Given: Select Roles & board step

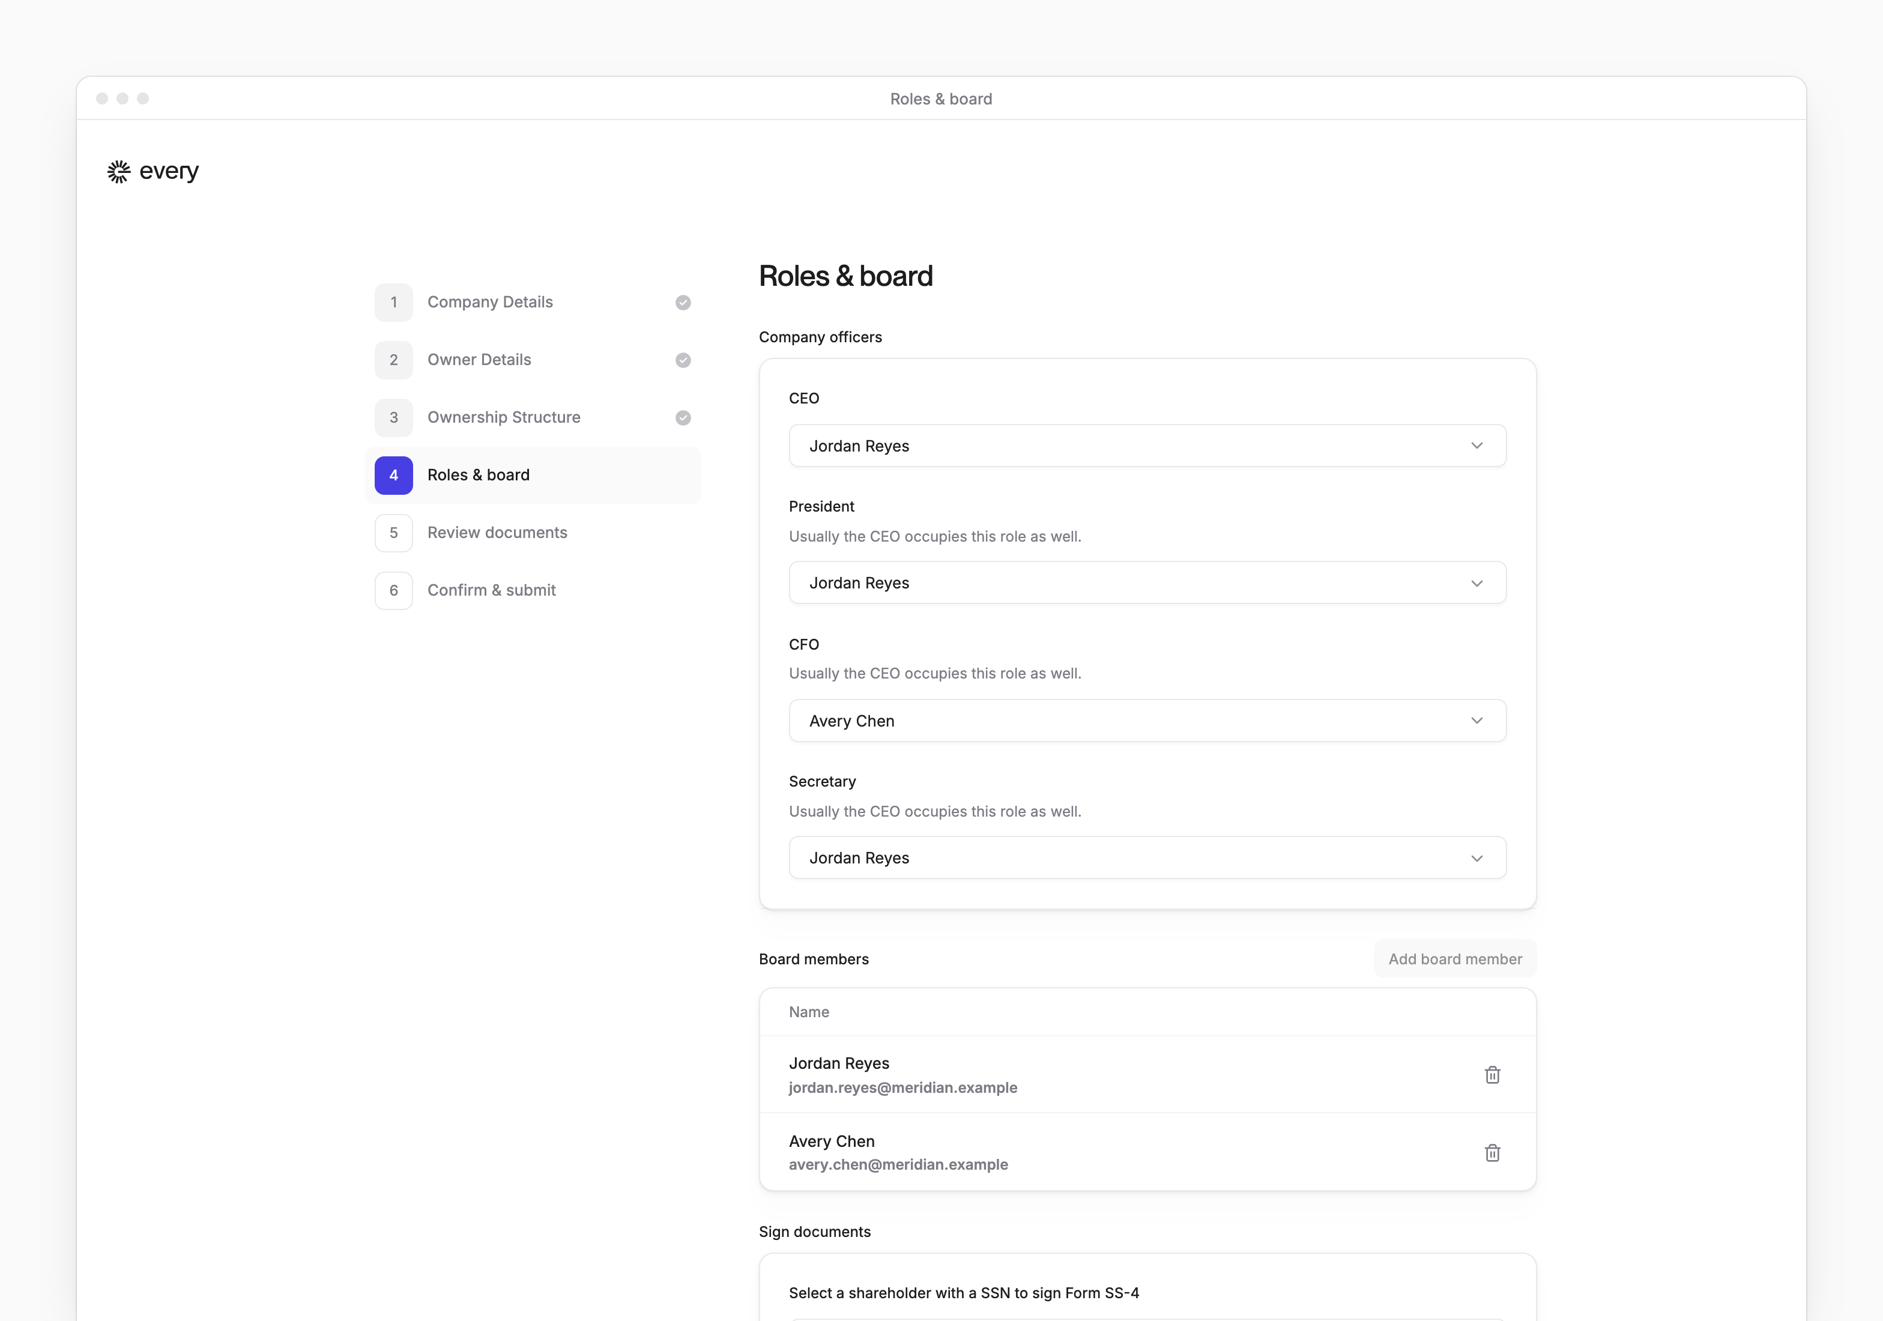Looking at the screenshot, I should point(533,475).
